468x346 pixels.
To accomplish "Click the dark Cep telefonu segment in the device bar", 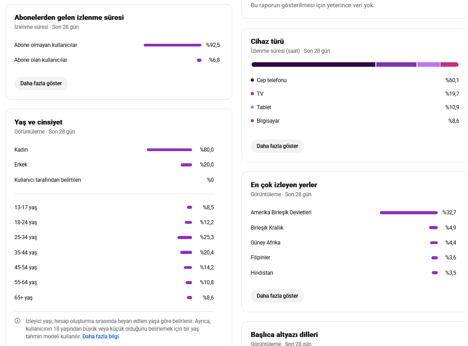I will [x=314, y=65].
